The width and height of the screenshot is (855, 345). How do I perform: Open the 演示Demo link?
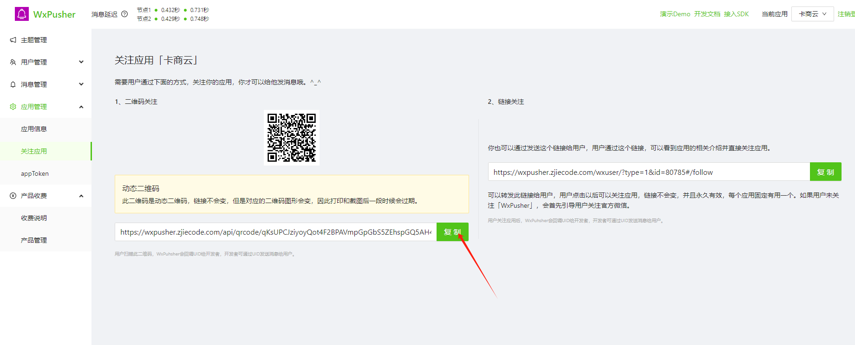click(675, 14)
